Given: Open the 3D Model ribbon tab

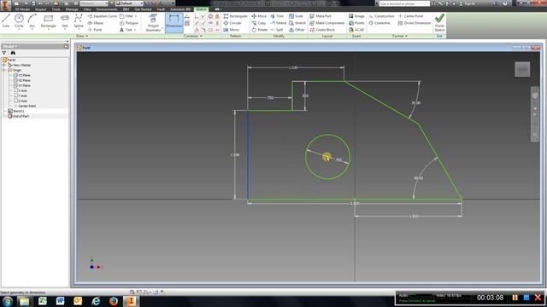Looking at the screenshot, I should pos(22,9).
